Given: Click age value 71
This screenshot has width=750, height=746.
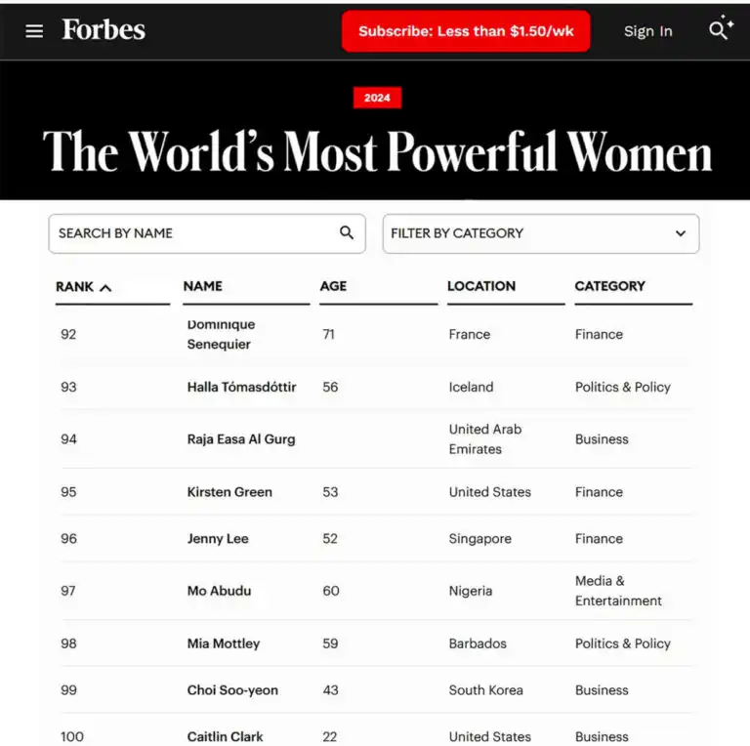Looking at the screenshot, I should pos(328,334).
